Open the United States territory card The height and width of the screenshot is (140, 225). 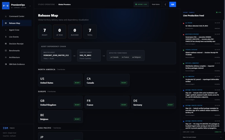60,80
